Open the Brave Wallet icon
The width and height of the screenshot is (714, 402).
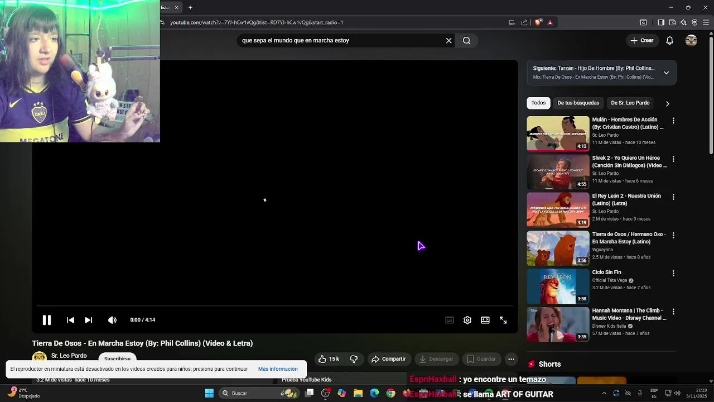(672, 22)
